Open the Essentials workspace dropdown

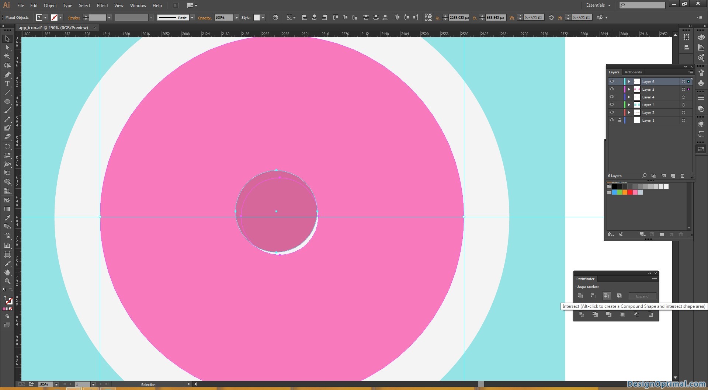pos(598,5)
